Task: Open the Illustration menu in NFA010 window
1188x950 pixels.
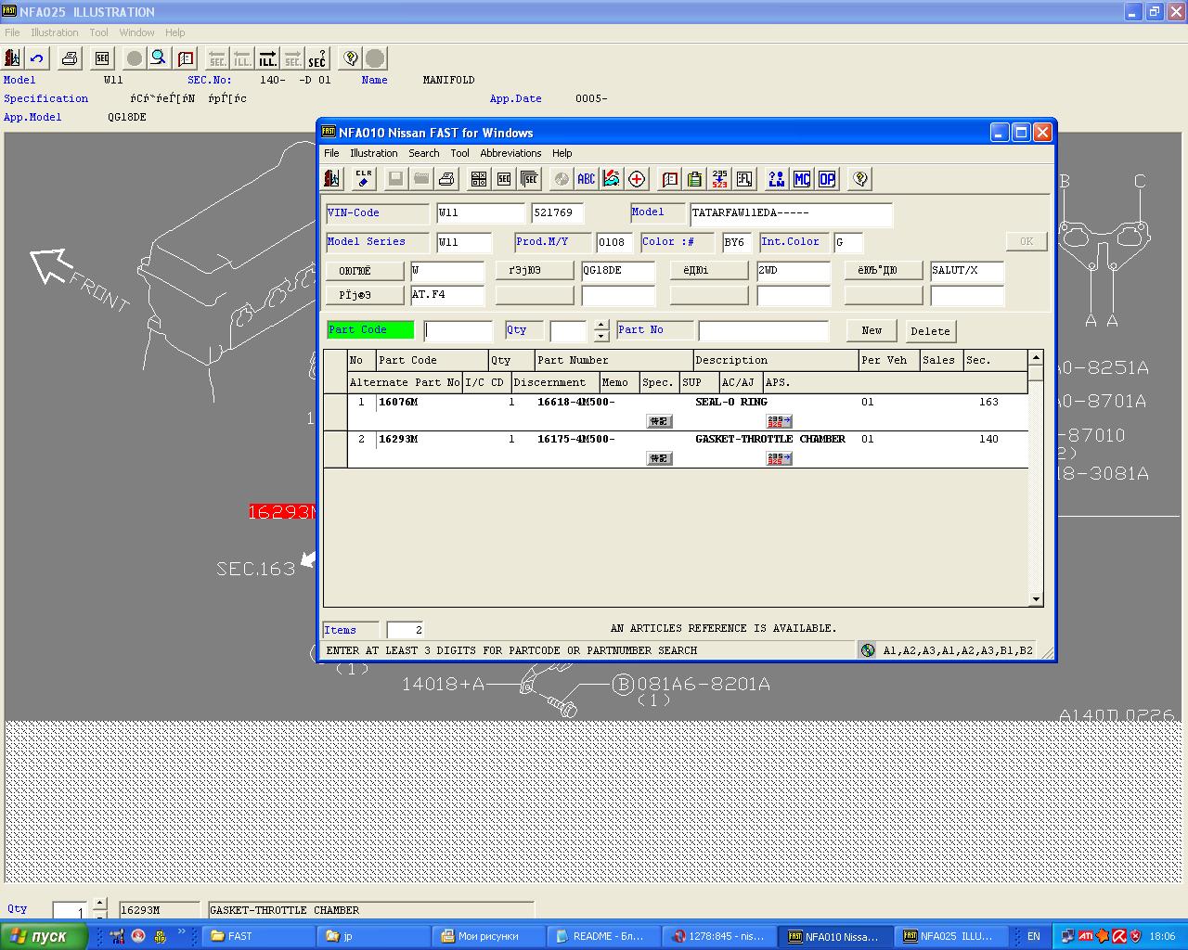Action: pos(373,153)
